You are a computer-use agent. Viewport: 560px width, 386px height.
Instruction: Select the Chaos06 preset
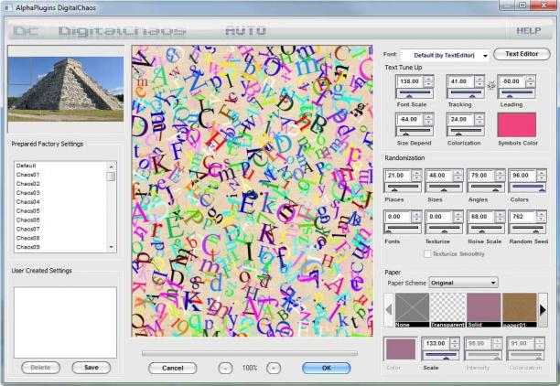(27, 220)
